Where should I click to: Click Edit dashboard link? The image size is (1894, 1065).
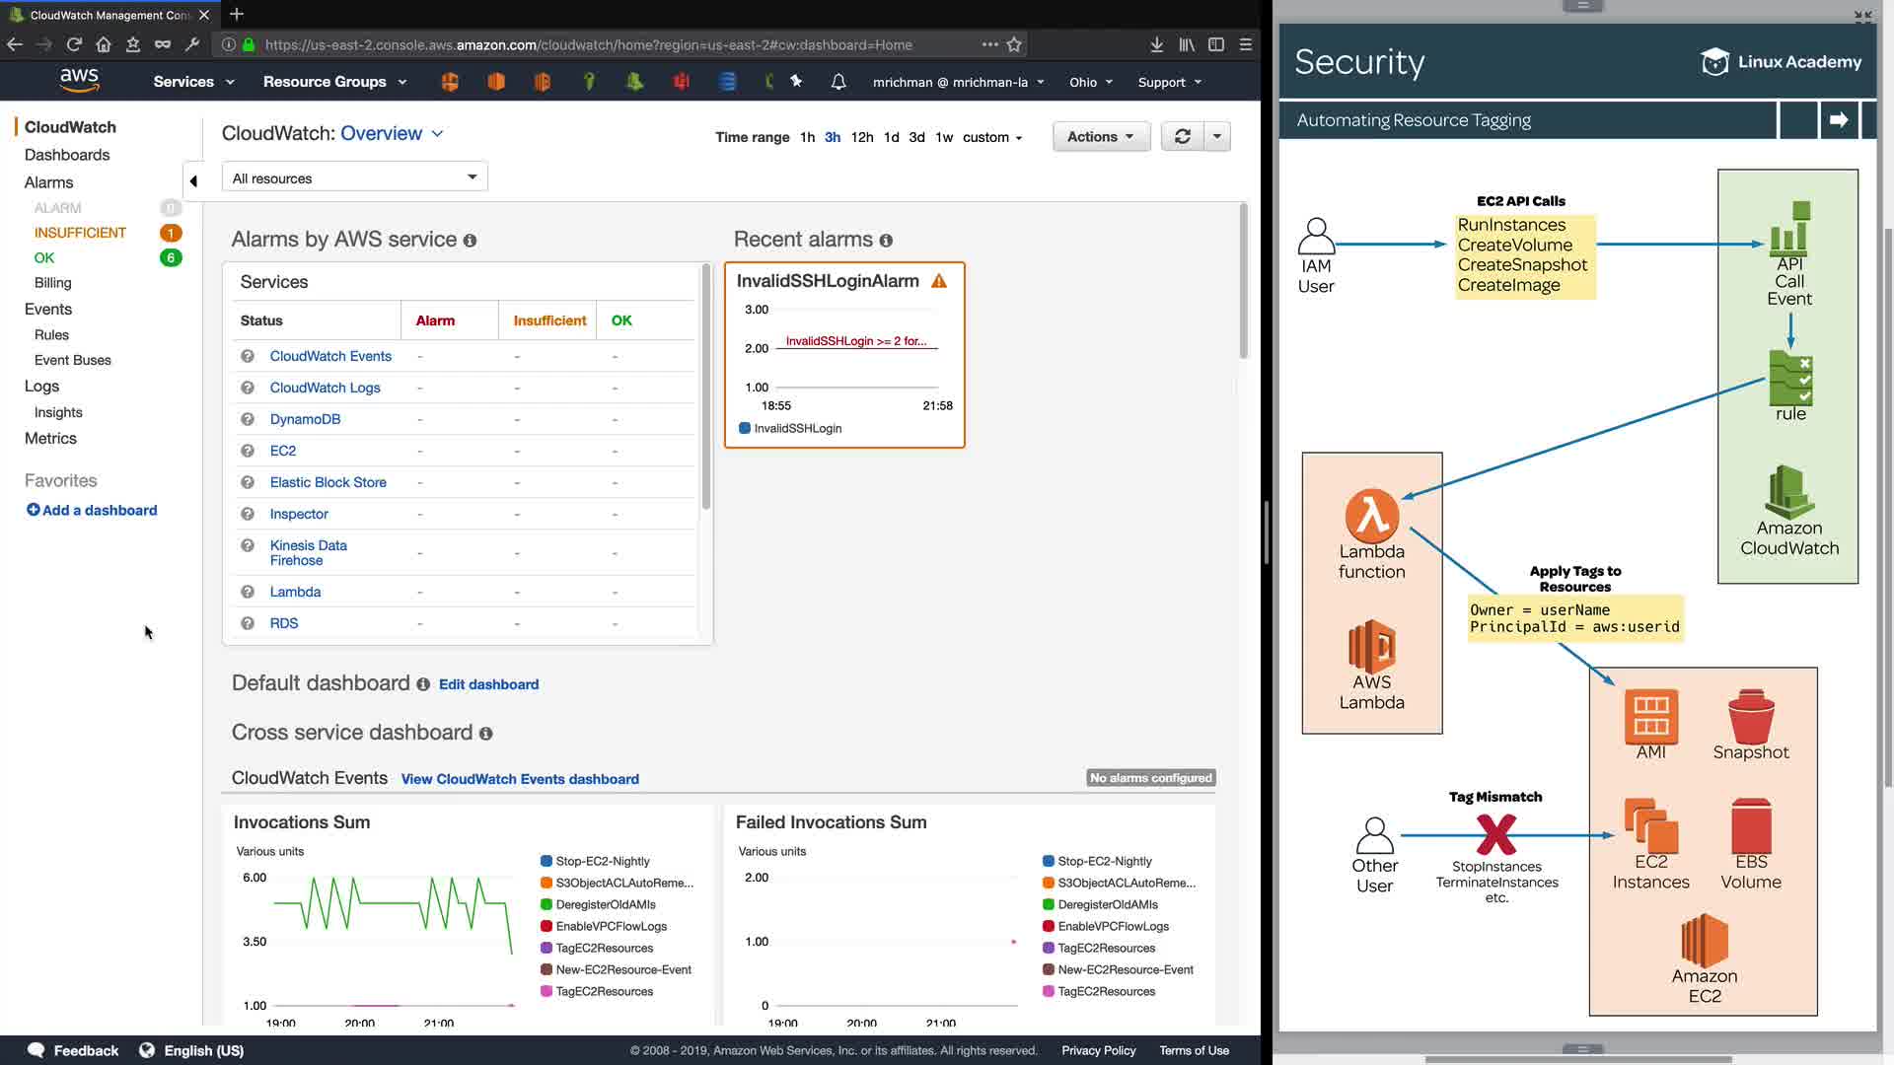488,684
